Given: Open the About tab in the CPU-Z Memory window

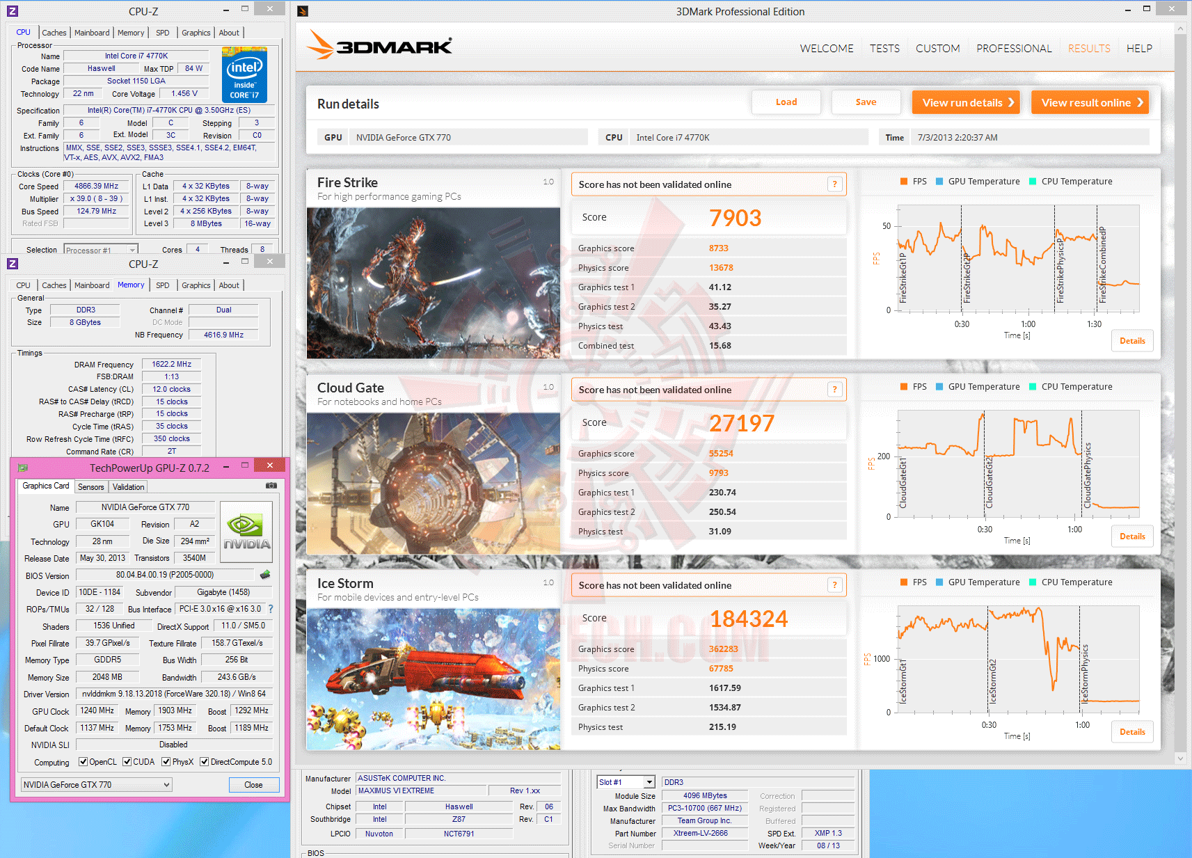Looking at the screenshot, I should click(x=229, y=285).
